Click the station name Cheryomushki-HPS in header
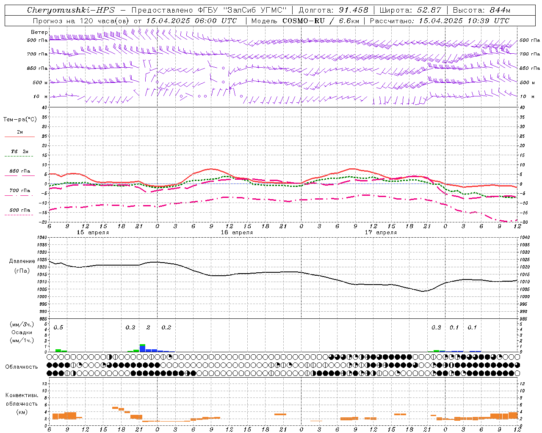Viewport: 542px width, 433px height. (x=71, y=10)
